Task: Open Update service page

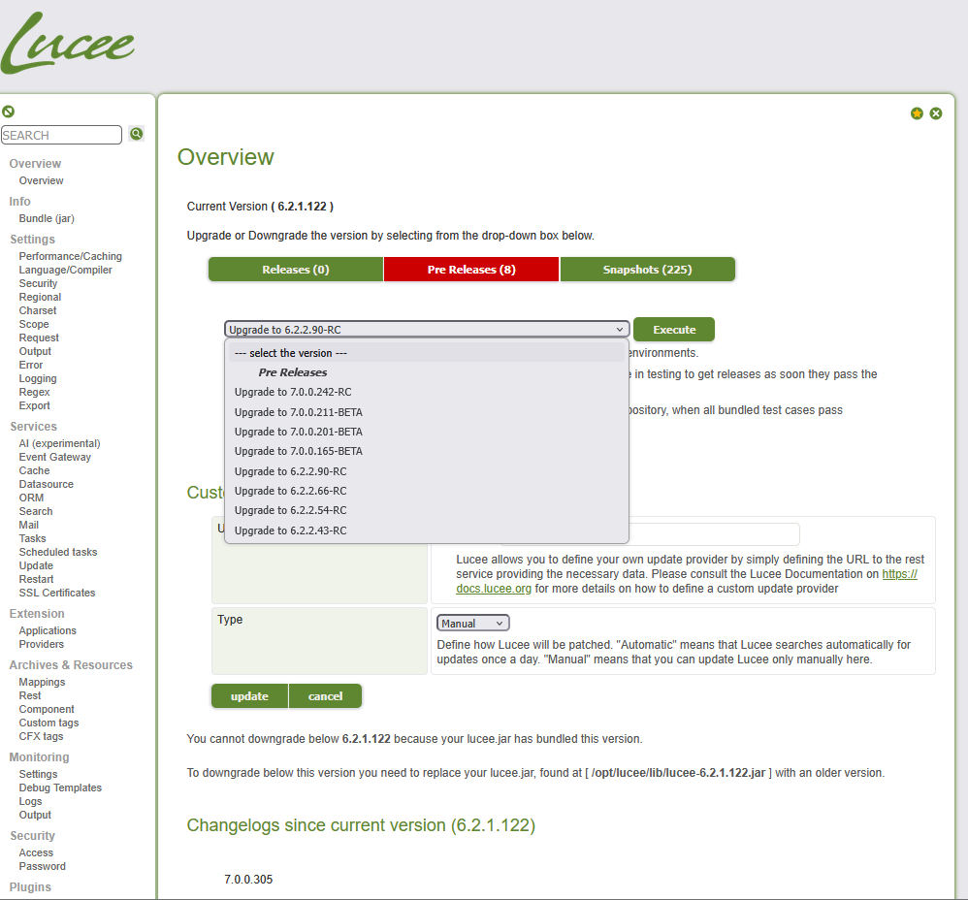Action: (x=36, y=565)
